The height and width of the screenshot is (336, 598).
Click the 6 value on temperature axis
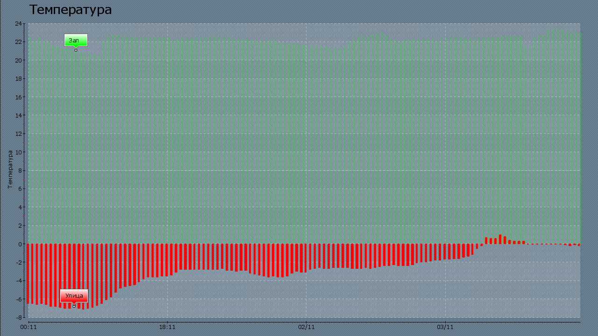pos(20,189)
